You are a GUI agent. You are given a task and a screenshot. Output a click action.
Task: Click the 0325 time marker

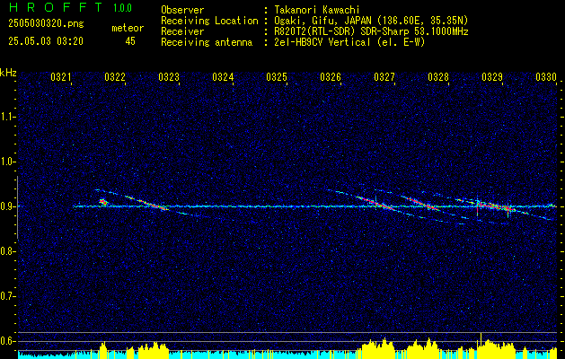(x=277, y=77)
